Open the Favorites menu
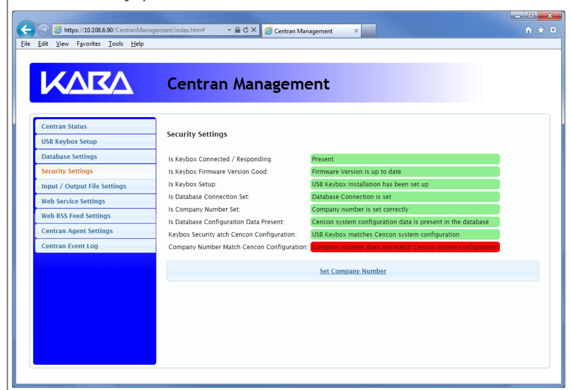572x390 pixels. tap(88, 44)
